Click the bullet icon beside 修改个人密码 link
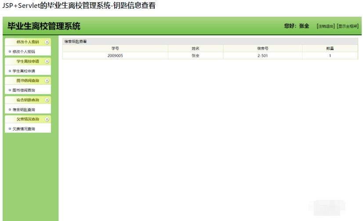 point(10,51)
